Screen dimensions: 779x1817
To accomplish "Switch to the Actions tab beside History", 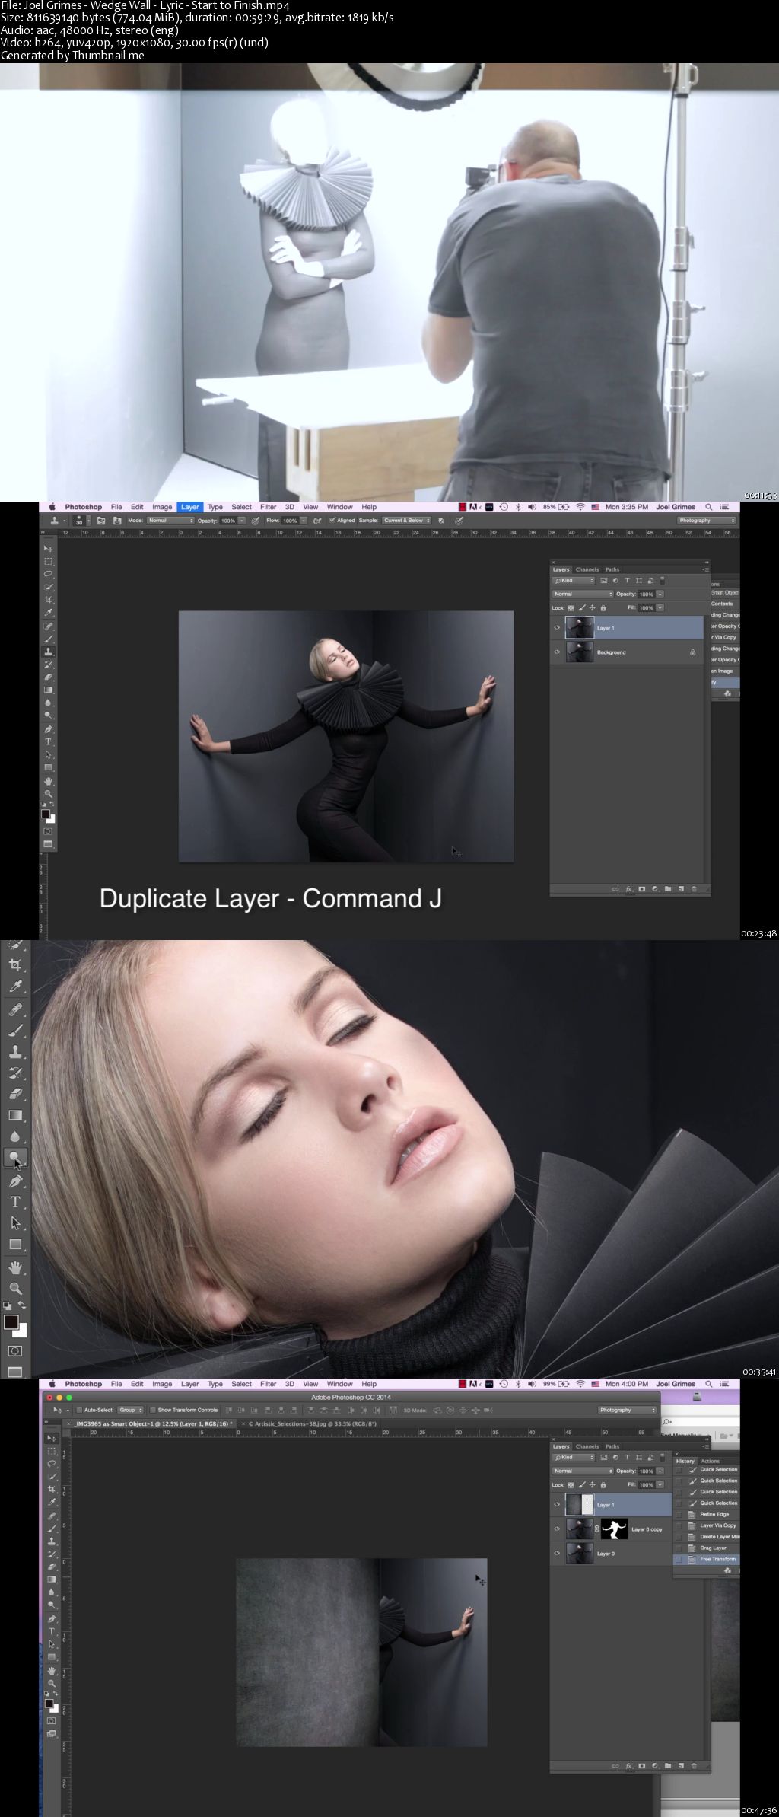I will pyautogui.click(x=710, y=1461).
